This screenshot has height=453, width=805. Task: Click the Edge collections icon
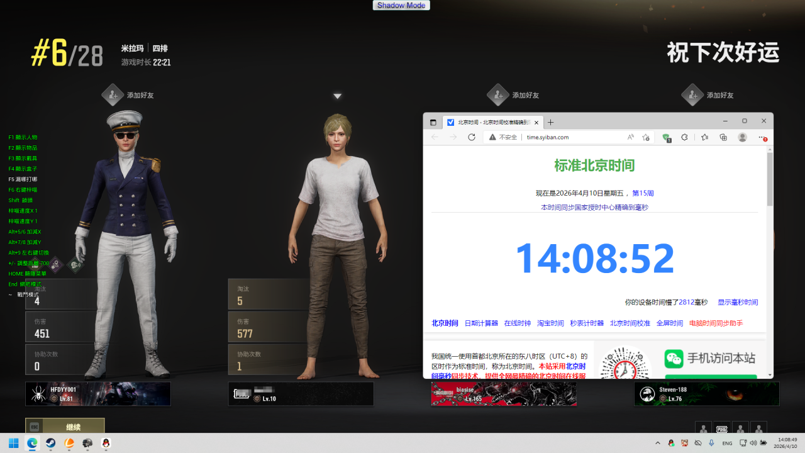click(x=723, y=137)
